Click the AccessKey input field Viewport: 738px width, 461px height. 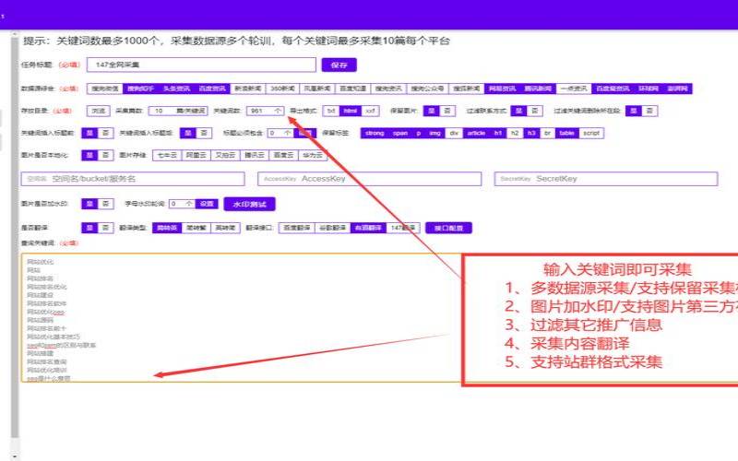click(370, 179)
